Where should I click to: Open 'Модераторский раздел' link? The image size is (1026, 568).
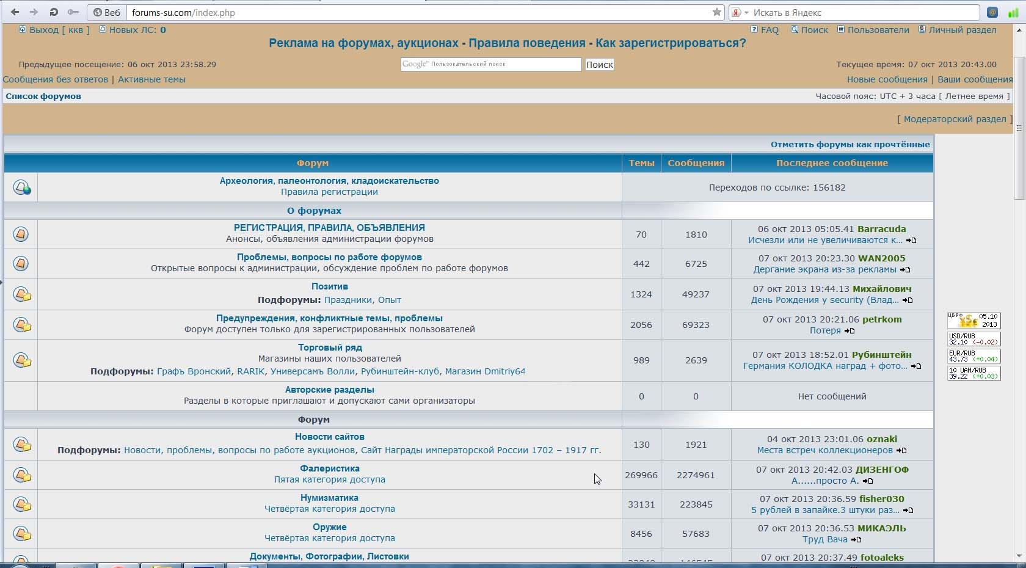(x=954, y=119)
